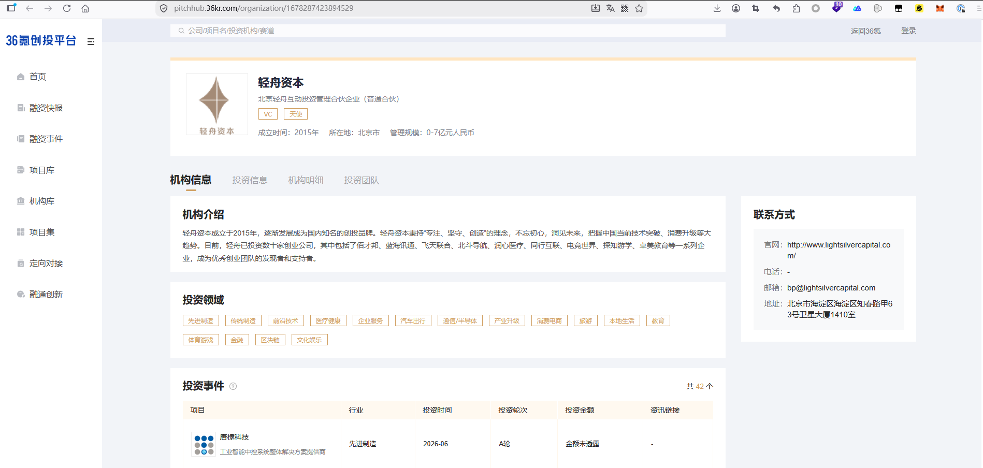Screen dimensions: 983x468
Task: Go back with the browser back arrow
Action: tap(30, 8)
